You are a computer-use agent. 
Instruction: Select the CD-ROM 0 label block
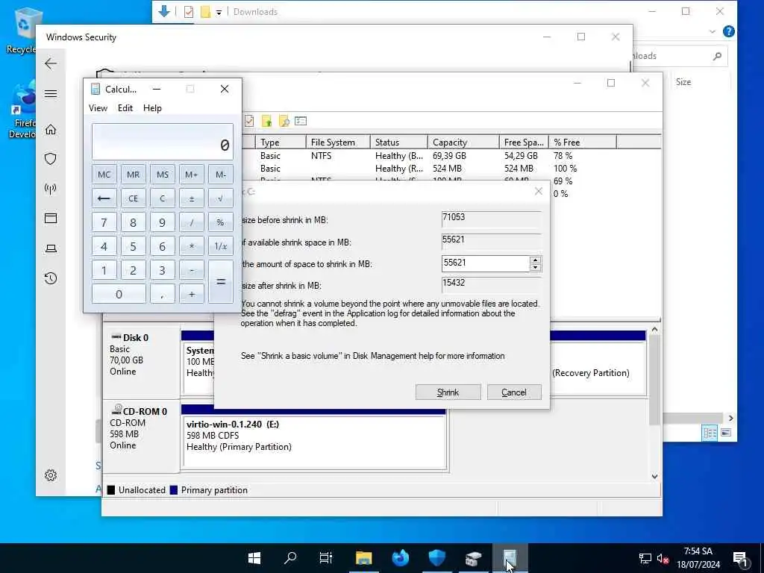click(141, 436)
